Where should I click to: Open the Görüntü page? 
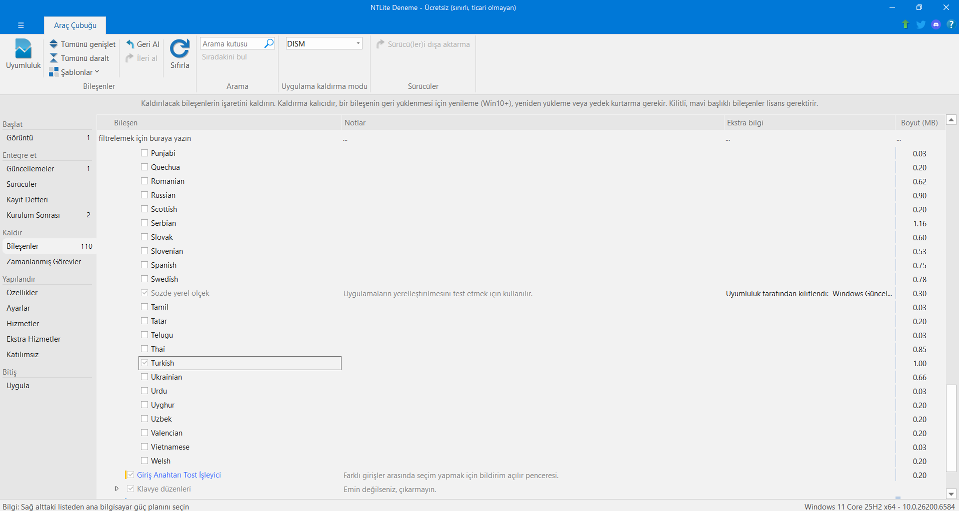pos(48,137)
